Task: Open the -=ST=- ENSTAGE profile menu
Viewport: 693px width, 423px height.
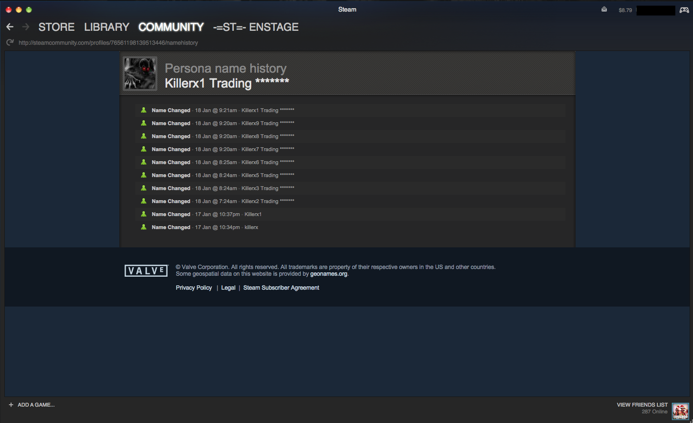Action: pyautogui.click(x=256, y=27)
